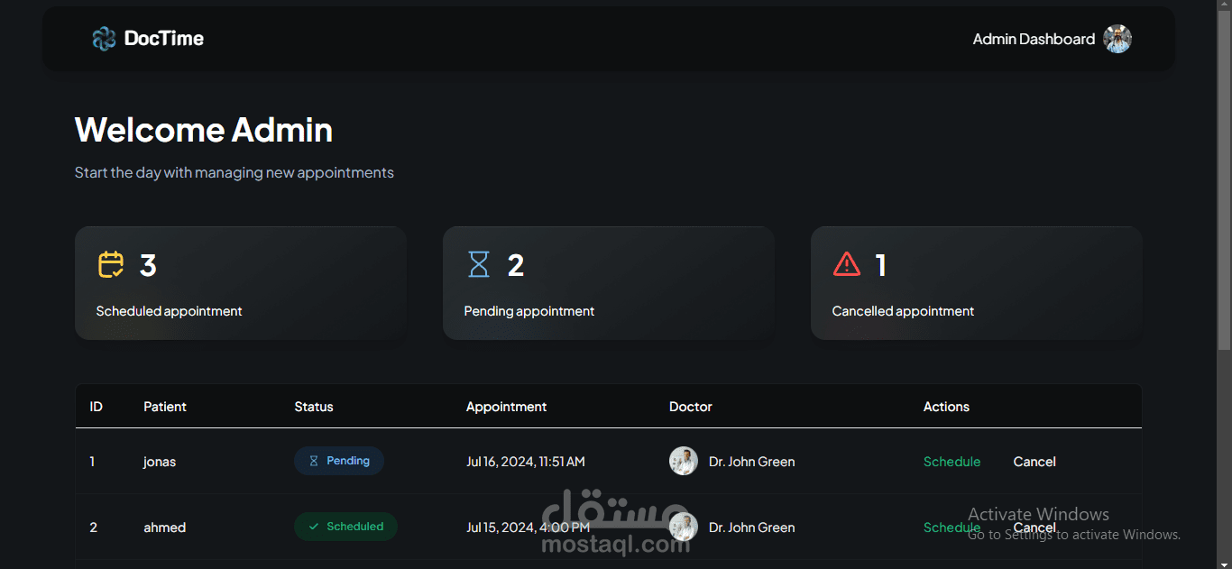Schedule jonas's pending appointment
The width and height of the screenshot is (1232, 569).
pyautogui.click(x=952, y=461)
